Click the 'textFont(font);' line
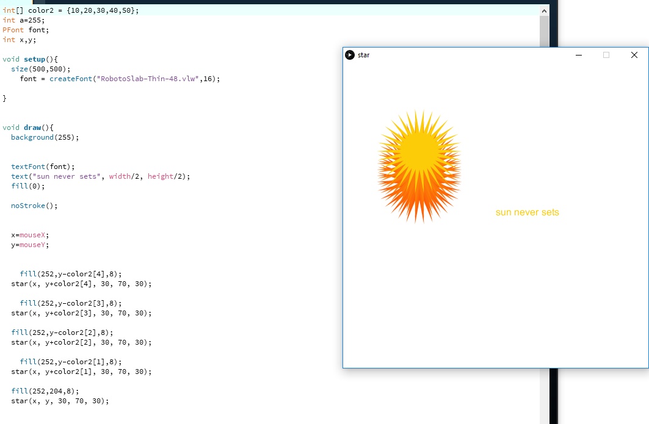Image resolution: width=649 pixels, height=424 pixels. click(x=43, y=167)
